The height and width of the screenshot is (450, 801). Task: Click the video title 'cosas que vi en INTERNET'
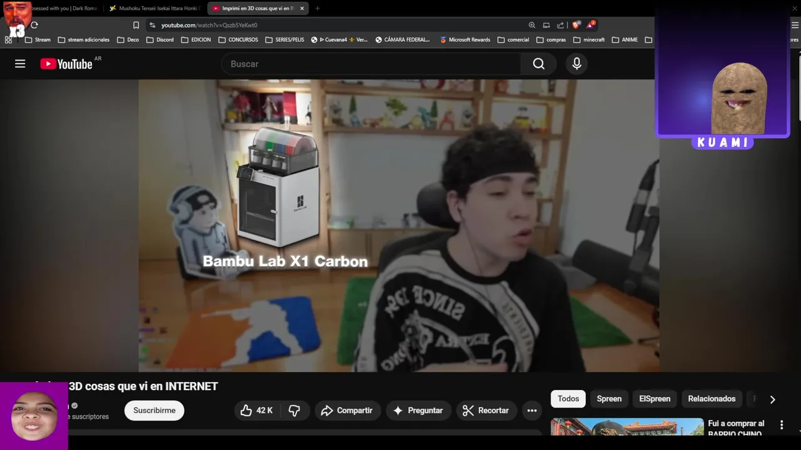[151, 386]
